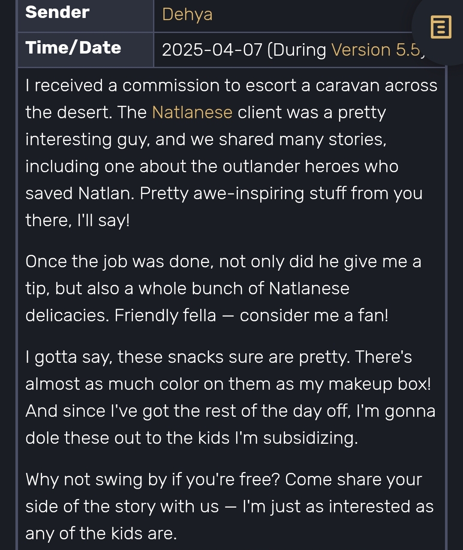Click the word "subsidizing."
The height and width of the screenshot is (550, 463).
310,438
